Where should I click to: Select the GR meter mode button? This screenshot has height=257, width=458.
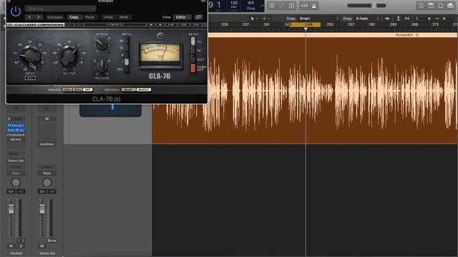[193, 41]
